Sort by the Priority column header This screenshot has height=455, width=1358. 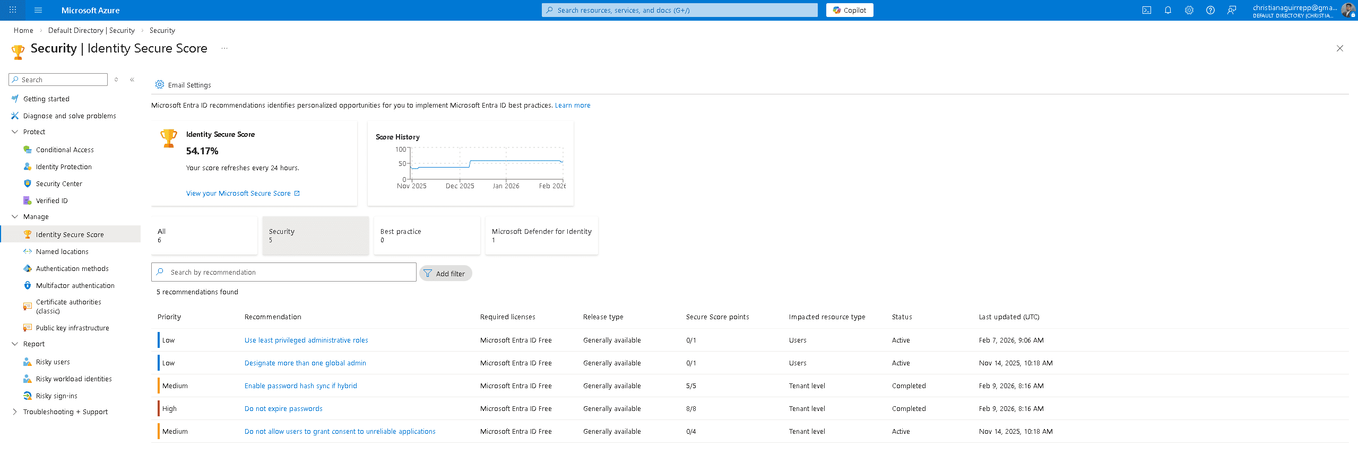(169, 317)
